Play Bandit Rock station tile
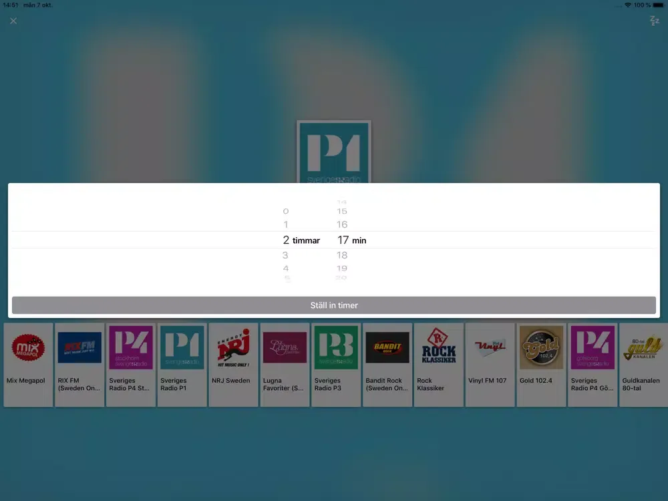Image resolution: width=668 pixels, height=501 pixels. (x=387, y=365)
